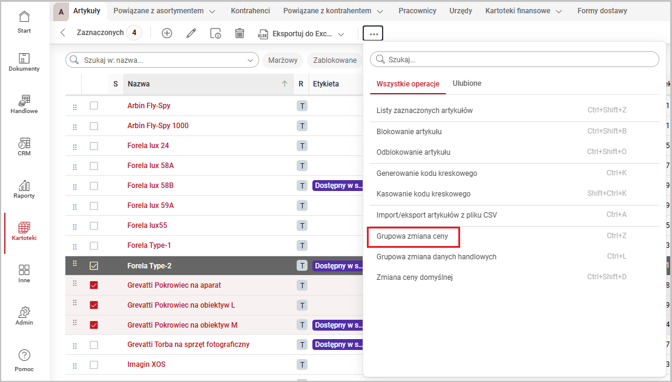The height and width of the screenshot is (382, 672).
Task: Uncheck the Forela Type-2 row checkbox
Action: (94, 265)
